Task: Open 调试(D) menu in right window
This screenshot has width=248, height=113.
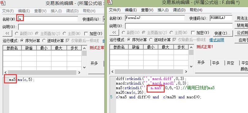Action: tap(179, 10)
